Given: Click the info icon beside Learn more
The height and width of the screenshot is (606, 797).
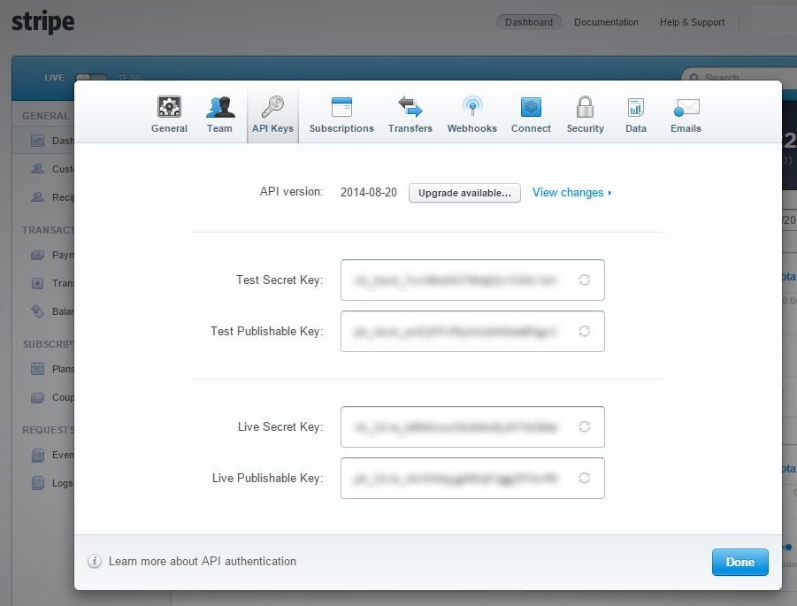Looking at the screenshot, I should 95,561.
